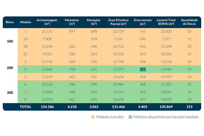This screenshot has width=204, height=136.
Task: Click the total BOMA value 135.869
Action: click(x=166, y=107)
